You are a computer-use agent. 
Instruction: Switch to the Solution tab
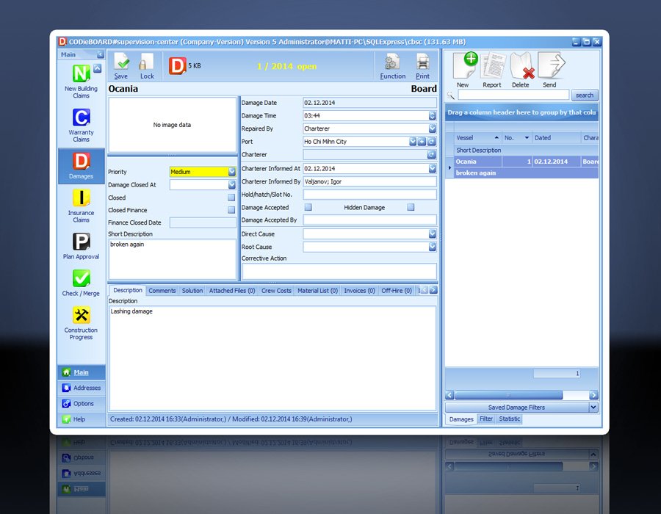[192, 291]
